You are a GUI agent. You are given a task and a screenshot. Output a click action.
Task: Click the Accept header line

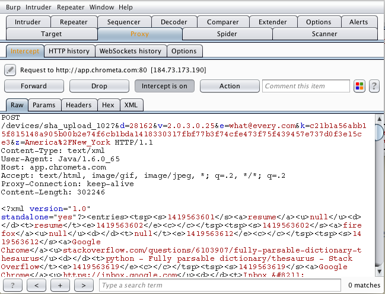click(x=143, y=175)
